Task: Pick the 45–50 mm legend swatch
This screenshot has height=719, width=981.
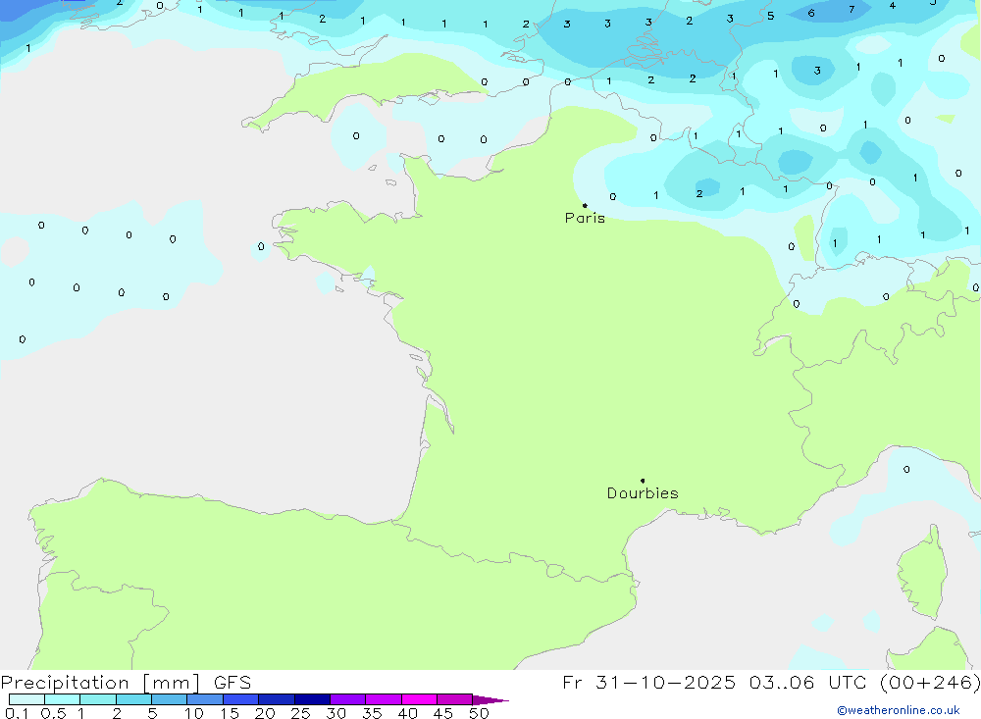Action: (455, 699)
